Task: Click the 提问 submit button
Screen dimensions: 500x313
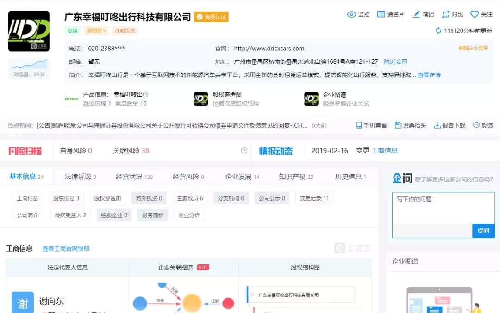Action: pos(483,231)
